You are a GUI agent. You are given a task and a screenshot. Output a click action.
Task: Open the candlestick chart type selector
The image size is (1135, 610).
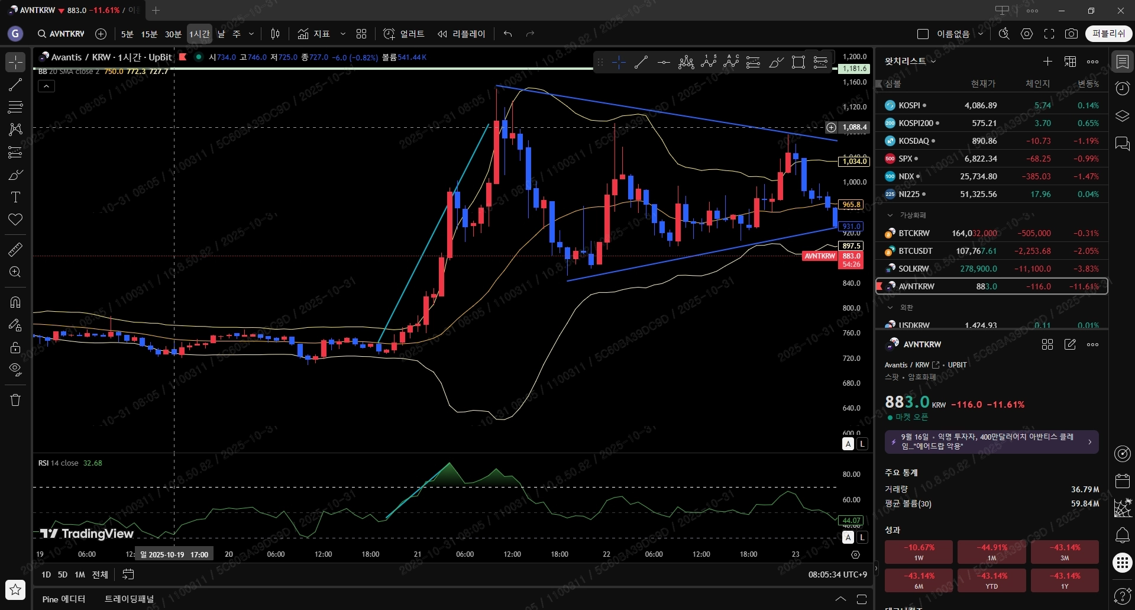(275, 34)
